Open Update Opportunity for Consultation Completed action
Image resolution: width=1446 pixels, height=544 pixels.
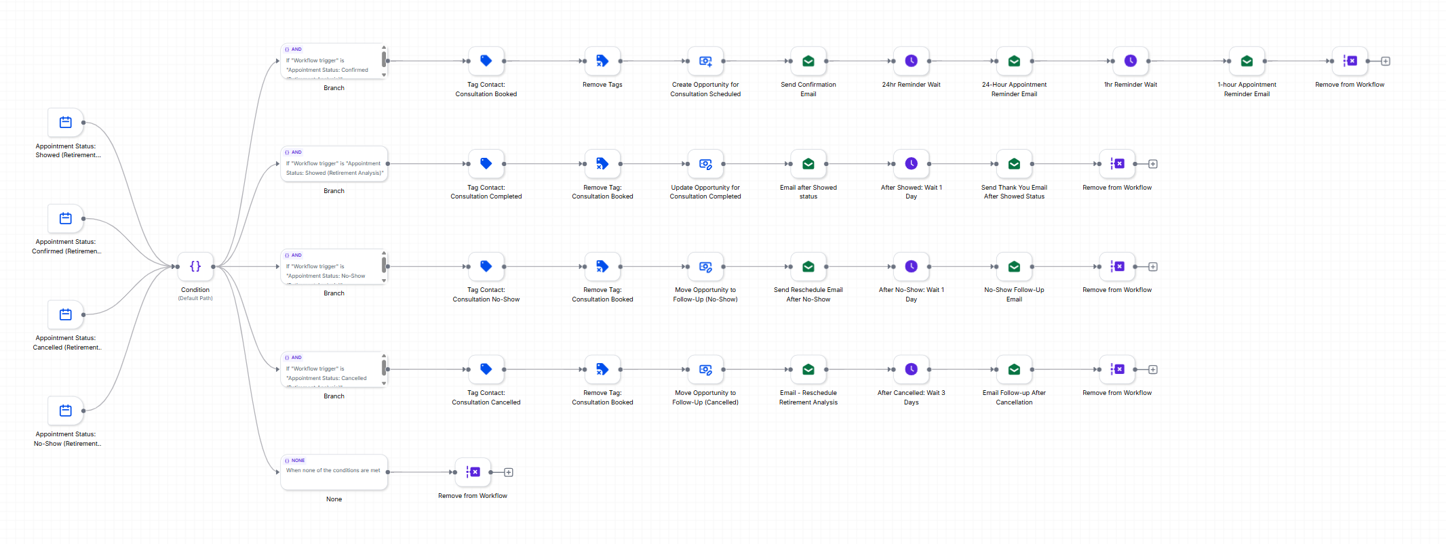[705, 164]
